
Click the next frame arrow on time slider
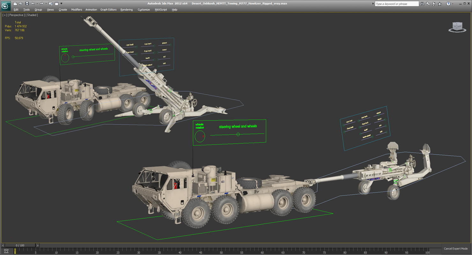coord(37,245)
